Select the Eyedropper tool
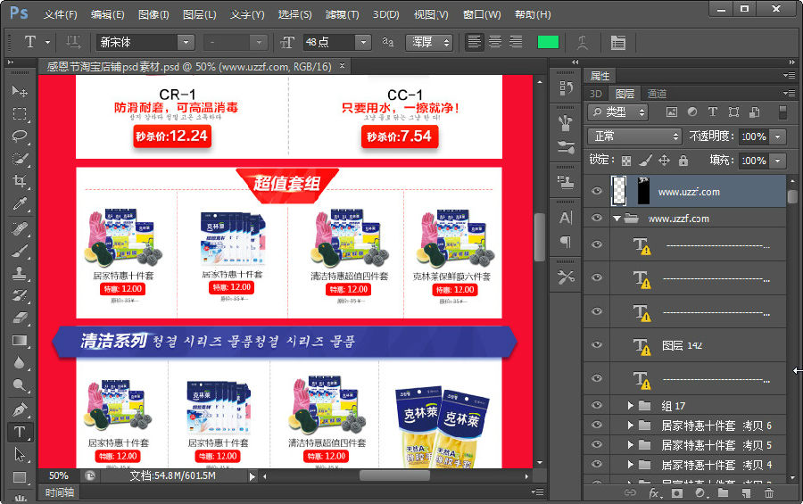The image size is (803, 504). pyautogui.click(x=20, y=204)
